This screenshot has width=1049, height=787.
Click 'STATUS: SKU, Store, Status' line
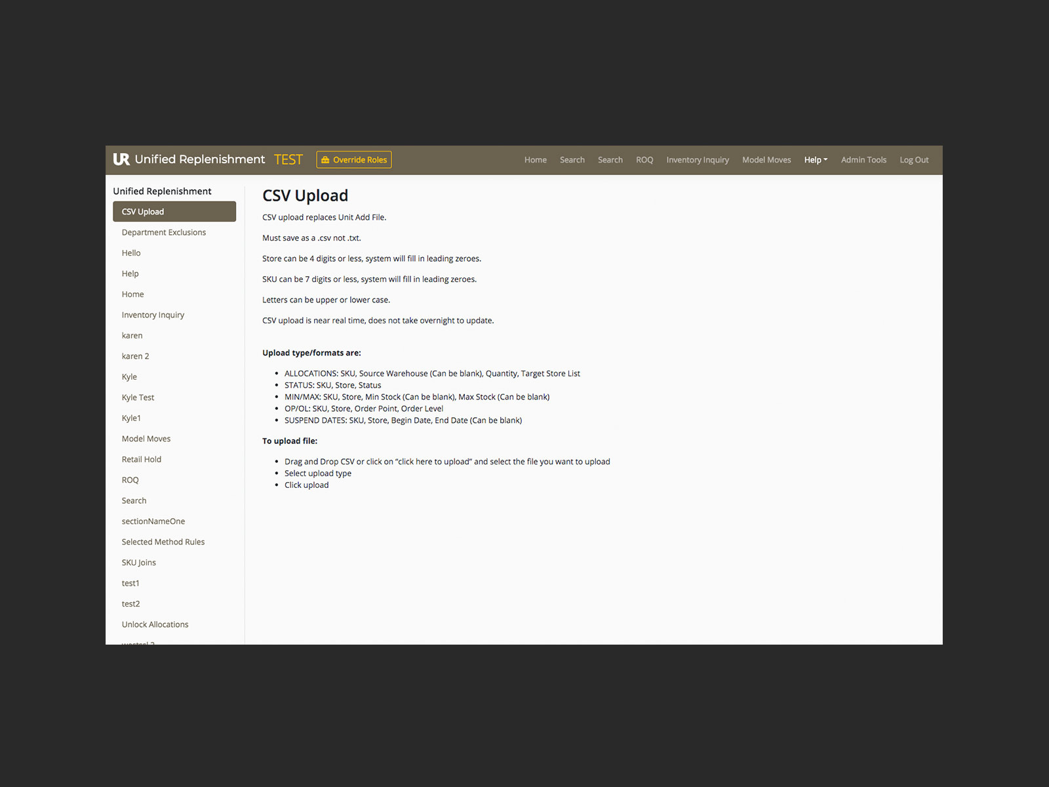click(x=332, y=386)
